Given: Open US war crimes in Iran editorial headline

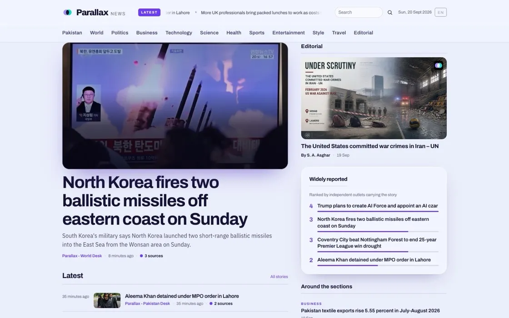Looking at the screenshot, I should pos(370,146).
